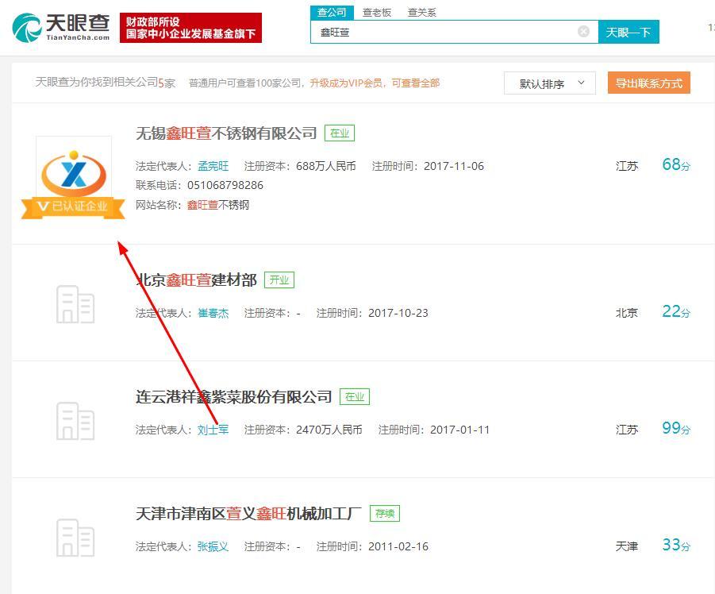Click the 在业 status tag of 无锡鑫旺萱

tap(340, 133)
